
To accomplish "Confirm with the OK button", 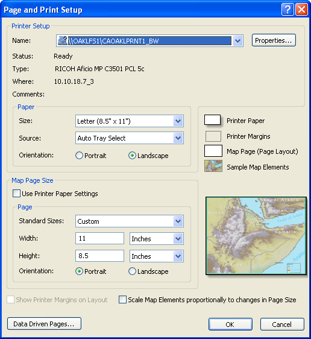I will point(230,325).
